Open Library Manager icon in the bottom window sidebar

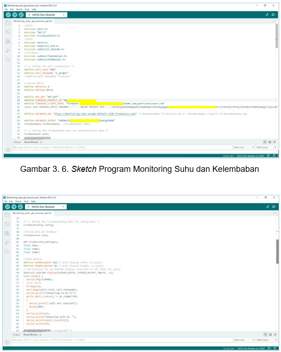7,233
